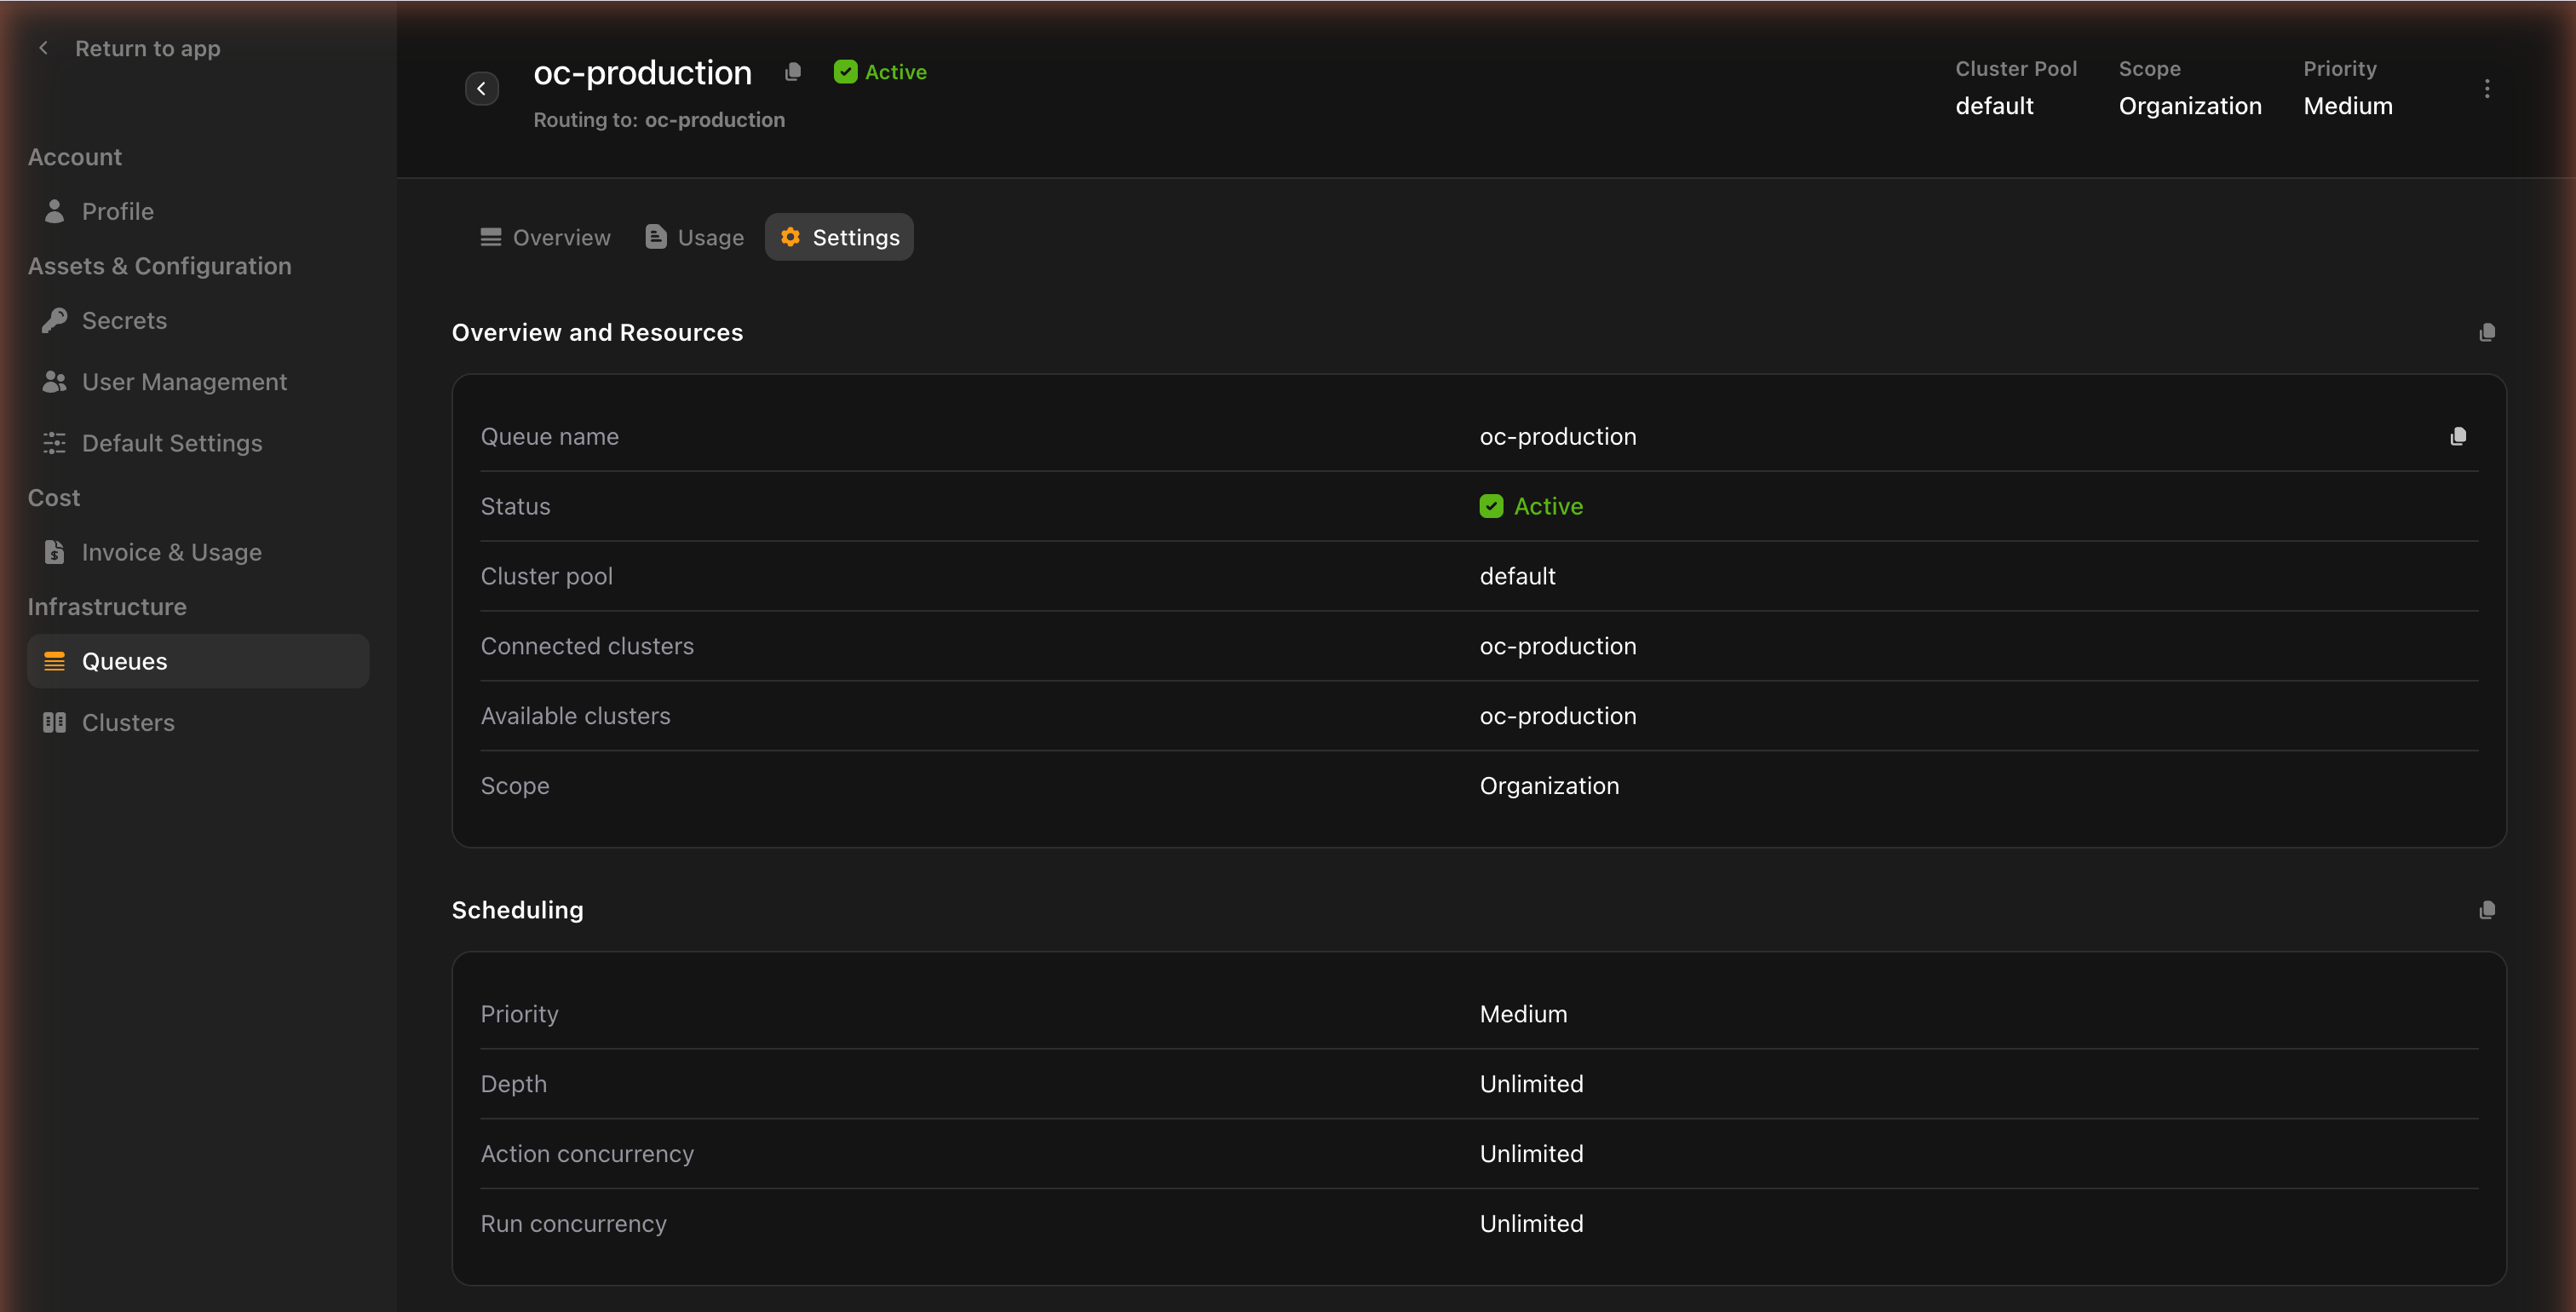Go back with the queue header chevron button
Screen dimensions: 2576x1312
pos(481,88)
